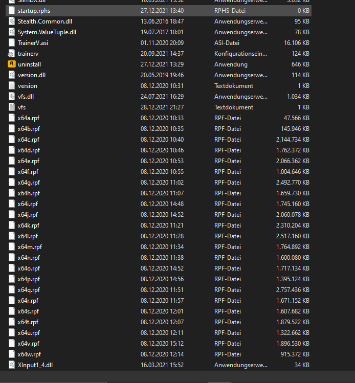355x383 pixels.
Task: Click the version.dll file icon
Action: 11,75
